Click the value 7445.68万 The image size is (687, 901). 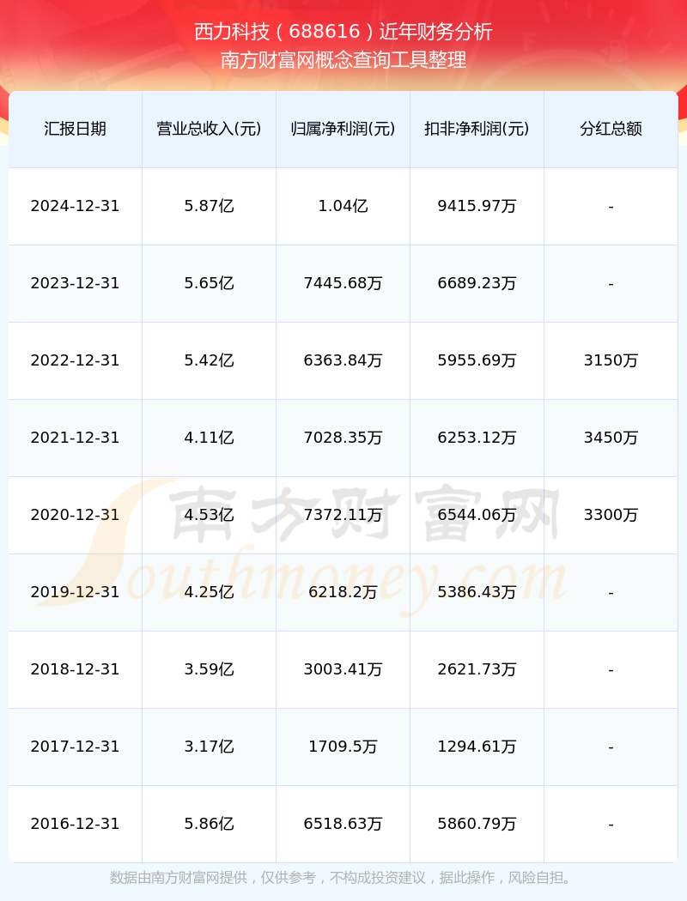343,283
